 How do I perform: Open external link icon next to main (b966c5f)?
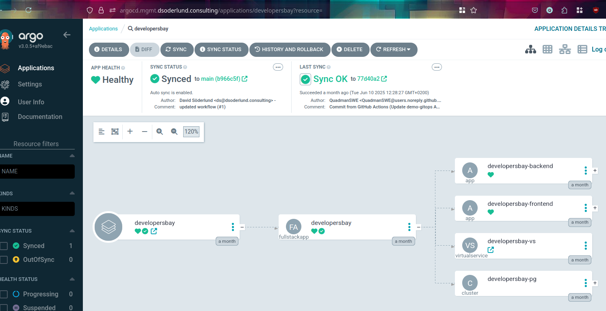click(245, 79)
